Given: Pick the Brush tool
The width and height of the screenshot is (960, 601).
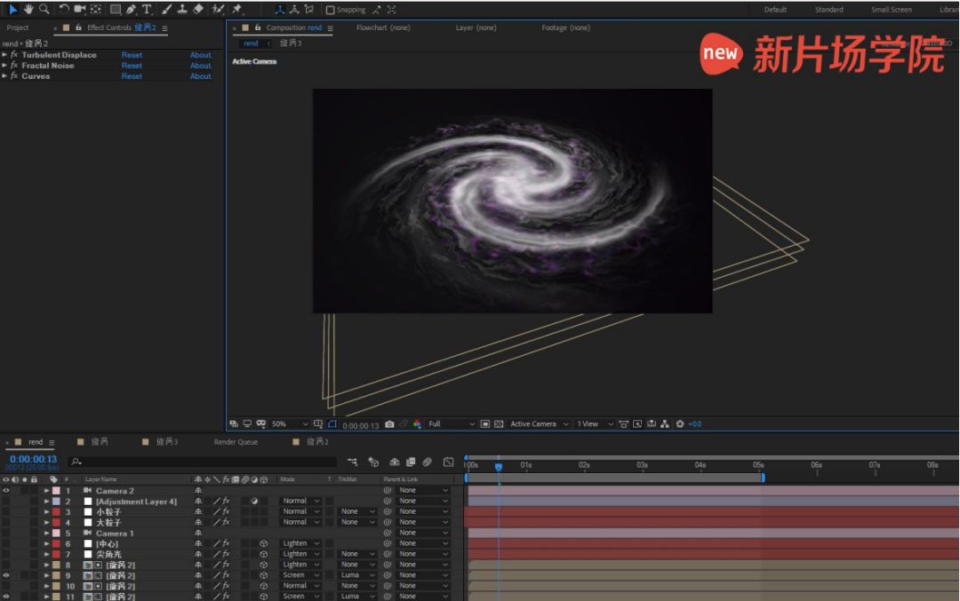Looking at the screenshot, I should pos(166,9).
